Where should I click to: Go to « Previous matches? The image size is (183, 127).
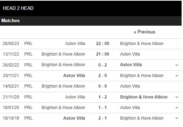pos(145,32)
